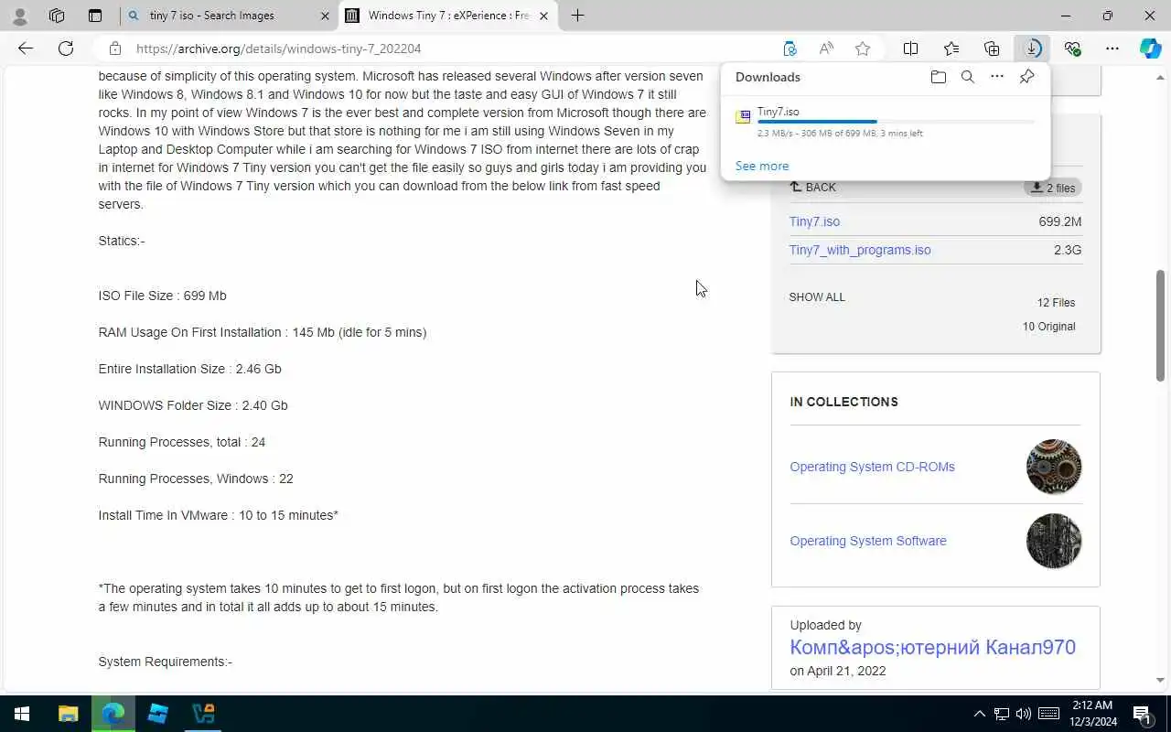
Task: Open network status tray icon
Action: [x=1002, y=714]
